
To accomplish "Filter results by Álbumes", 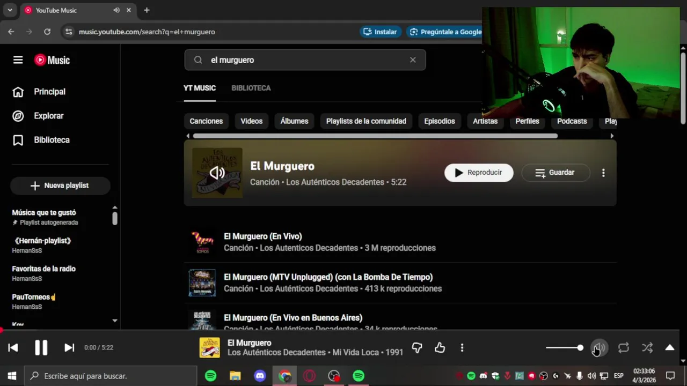I will tap(294, 121).
